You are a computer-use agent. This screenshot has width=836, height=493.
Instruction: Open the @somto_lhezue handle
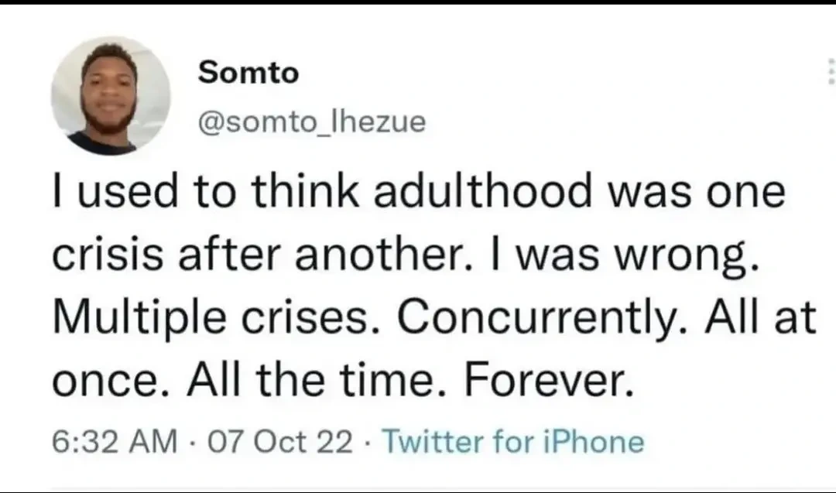point(312,122)
